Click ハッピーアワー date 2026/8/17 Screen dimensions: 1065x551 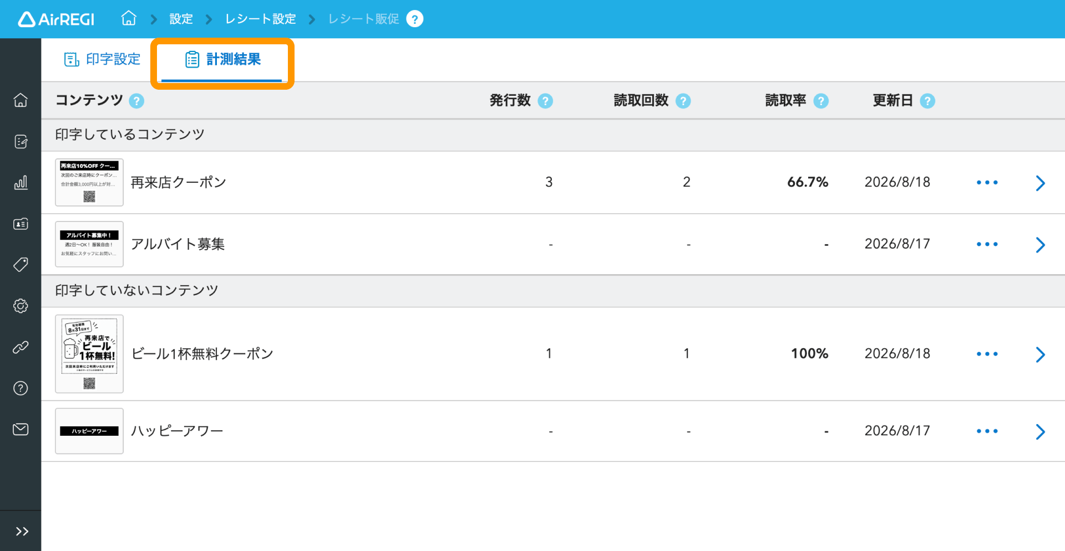point(897,431)
